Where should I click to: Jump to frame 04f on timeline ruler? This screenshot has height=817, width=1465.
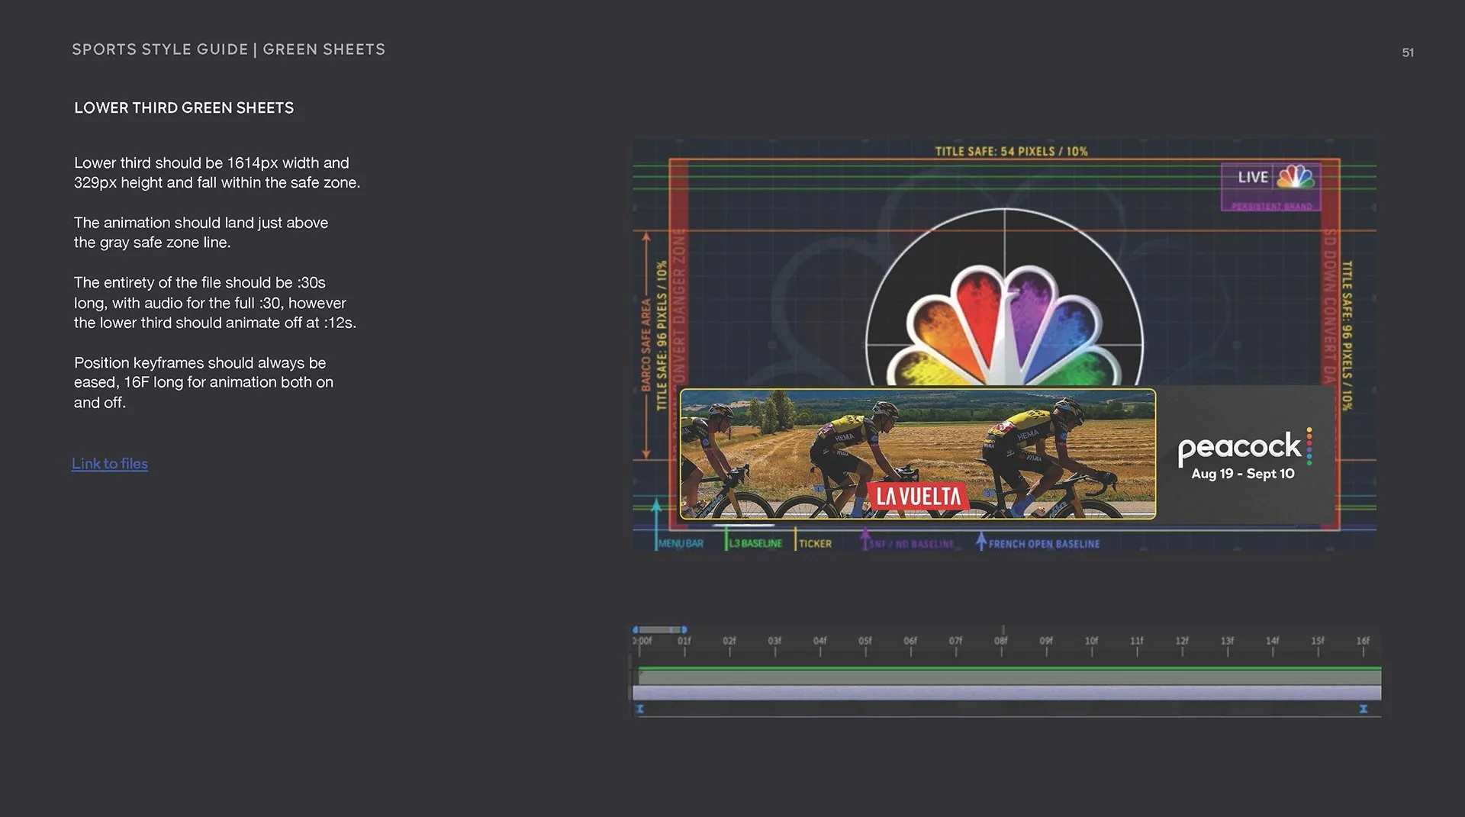point(820,641)
